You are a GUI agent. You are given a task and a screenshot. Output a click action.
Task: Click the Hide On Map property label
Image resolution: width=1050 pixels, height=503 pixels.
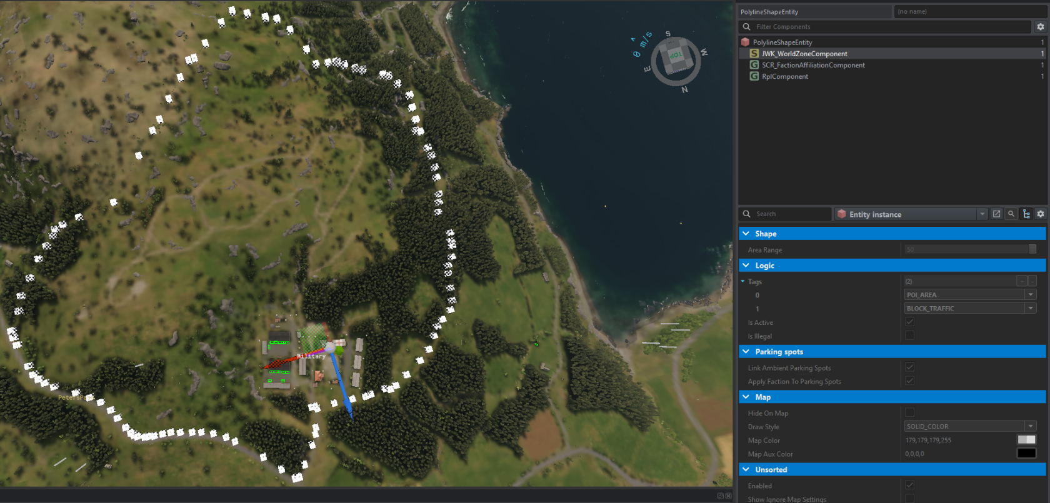(768, 413)
